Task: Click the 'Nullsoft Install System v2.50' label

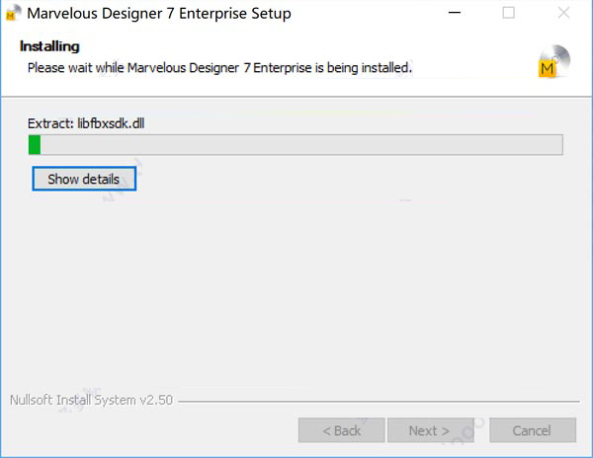Action: point(91,401)
